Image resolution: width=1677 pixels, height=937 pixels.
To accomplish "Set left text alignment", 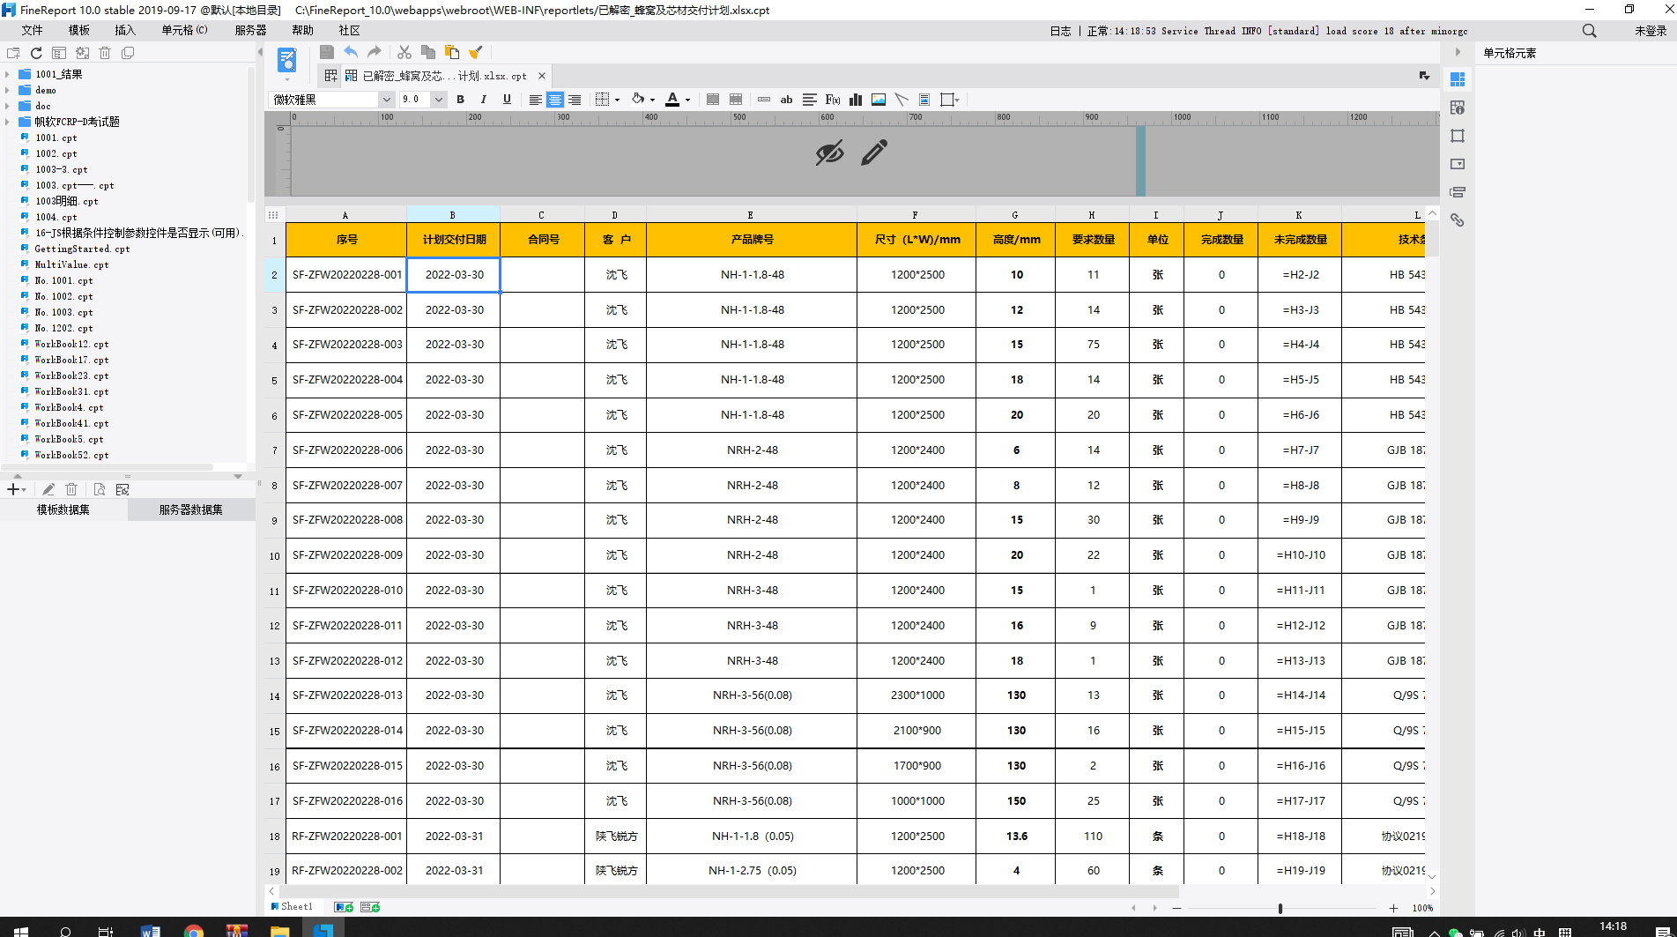I will point(535,100).
